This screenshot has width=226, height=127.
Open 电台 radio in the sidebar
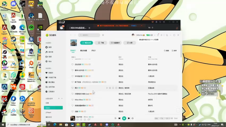click(49, 61)
